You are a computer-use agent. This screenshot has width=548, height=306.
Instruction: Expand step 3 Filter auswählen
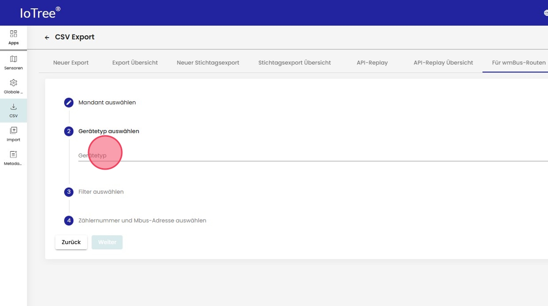[x=101, y=192]
